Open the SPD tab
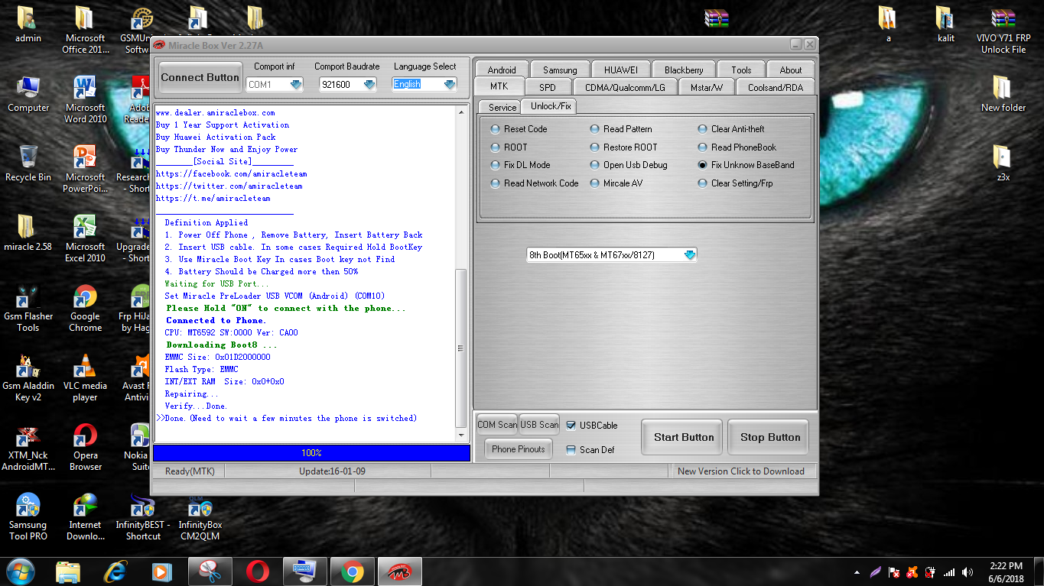This screenshot has width=1044, height=586. (548, 87)
